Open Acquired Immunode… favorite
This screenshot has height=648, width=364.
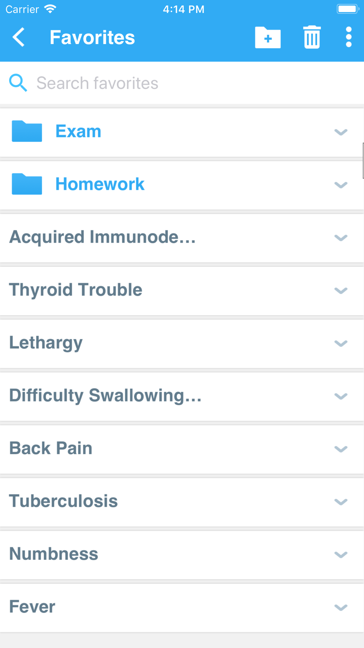(182, 238)
